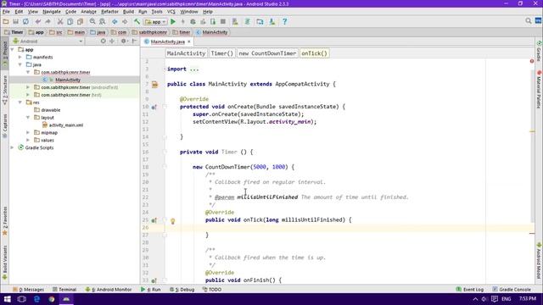Viewport: 543px width, 305px height.
Task: Click onTick() editor breadcrumb
Action: coord(314,53)
